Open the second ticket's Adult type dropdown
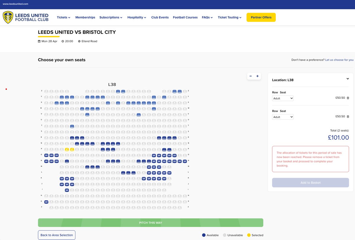355x240 pixels. click(283, 117)
